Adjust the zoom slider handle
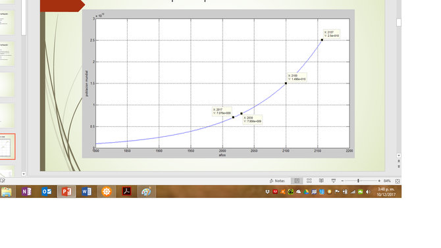Image resolution: width=441 pixels, height=248 pixels. 358,181
